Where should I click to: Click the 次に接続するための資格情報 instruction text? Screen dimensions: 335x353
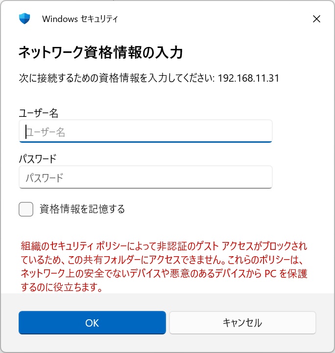[x=117, y=78]
